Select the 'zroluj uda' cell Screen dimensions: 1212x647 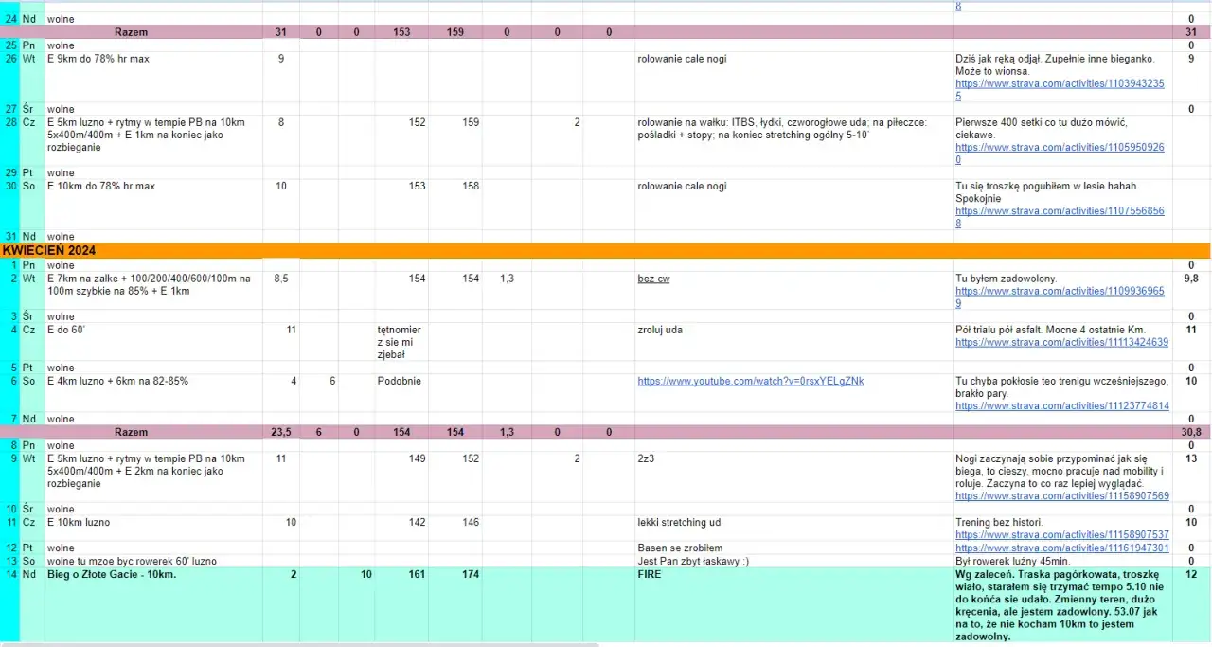793,342
